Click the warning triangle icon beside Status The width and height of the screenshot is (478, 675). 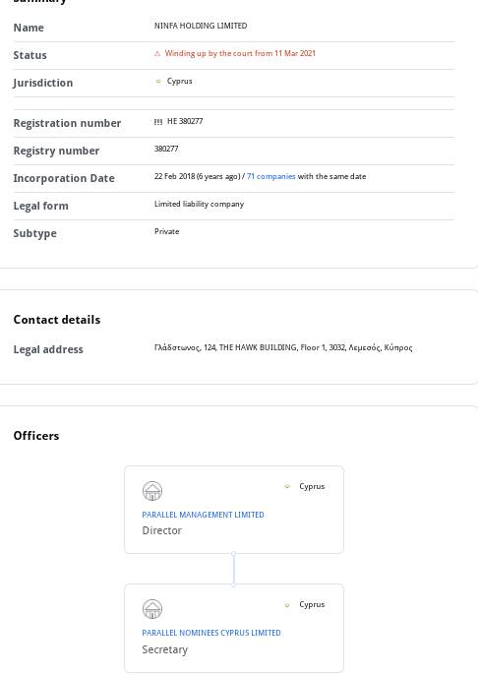pos(157,54)
